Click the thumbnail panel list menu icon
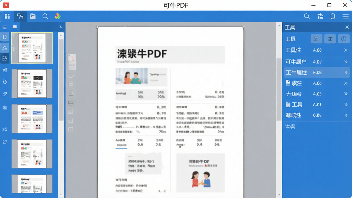Screen dimensions: 352x198 pyautogui.click(x=4, y=27)
